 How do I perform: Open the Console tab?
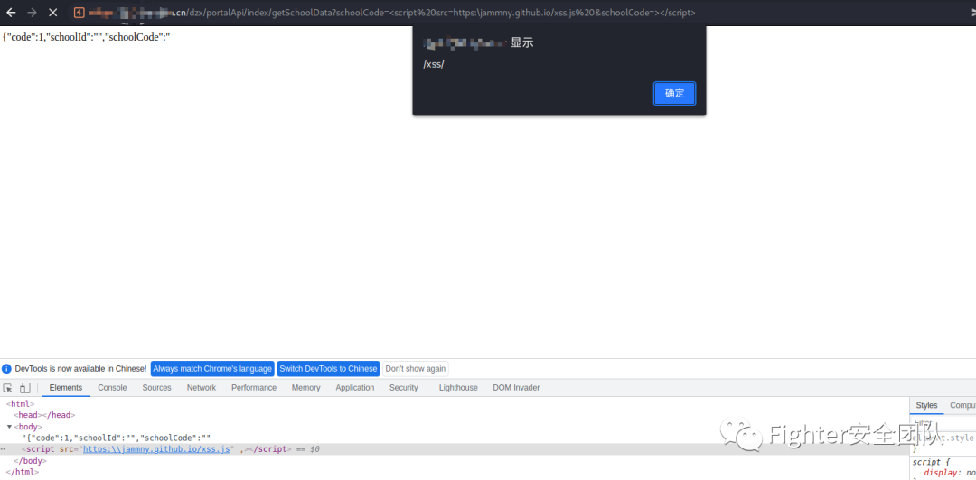coord(112,388)
